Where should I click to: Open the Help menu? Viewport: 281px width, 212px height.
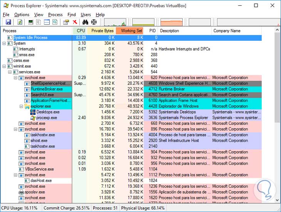tap(100, 15)
